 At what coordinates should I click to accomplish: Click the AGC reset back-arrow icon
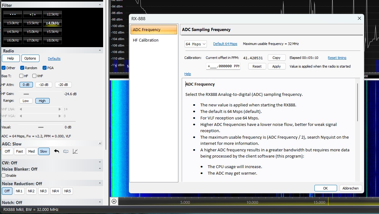[x=57, y=151]
